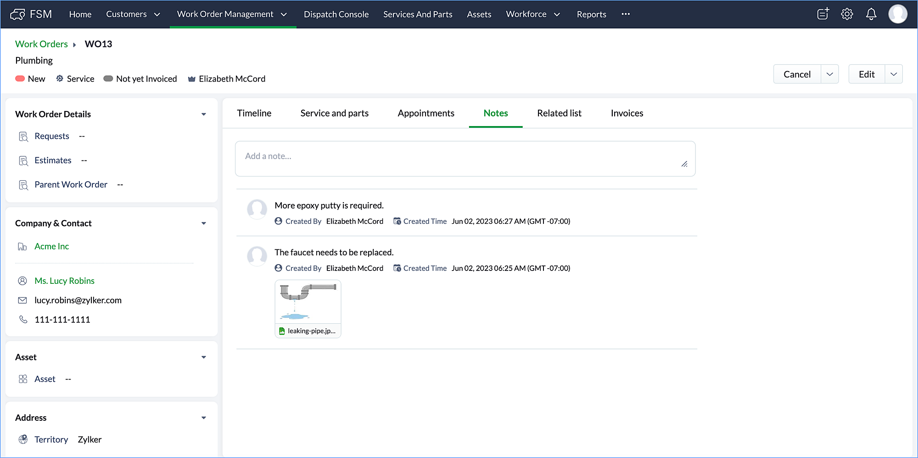Open the more options ellipsis in navigation
The height and width of the screenshot is (458, 918).
(626, 14)
